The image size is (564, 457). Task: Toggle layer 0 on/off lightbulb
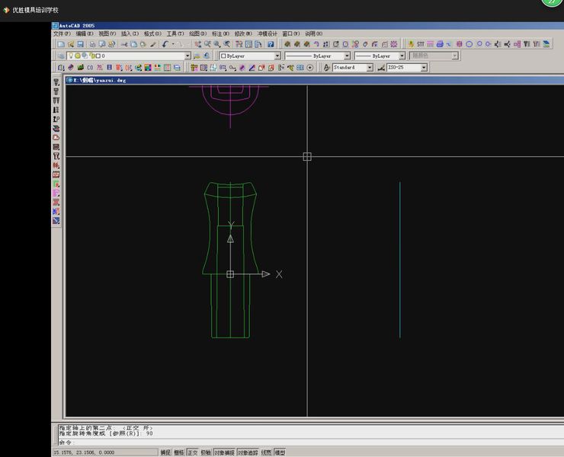coord(71,56)
